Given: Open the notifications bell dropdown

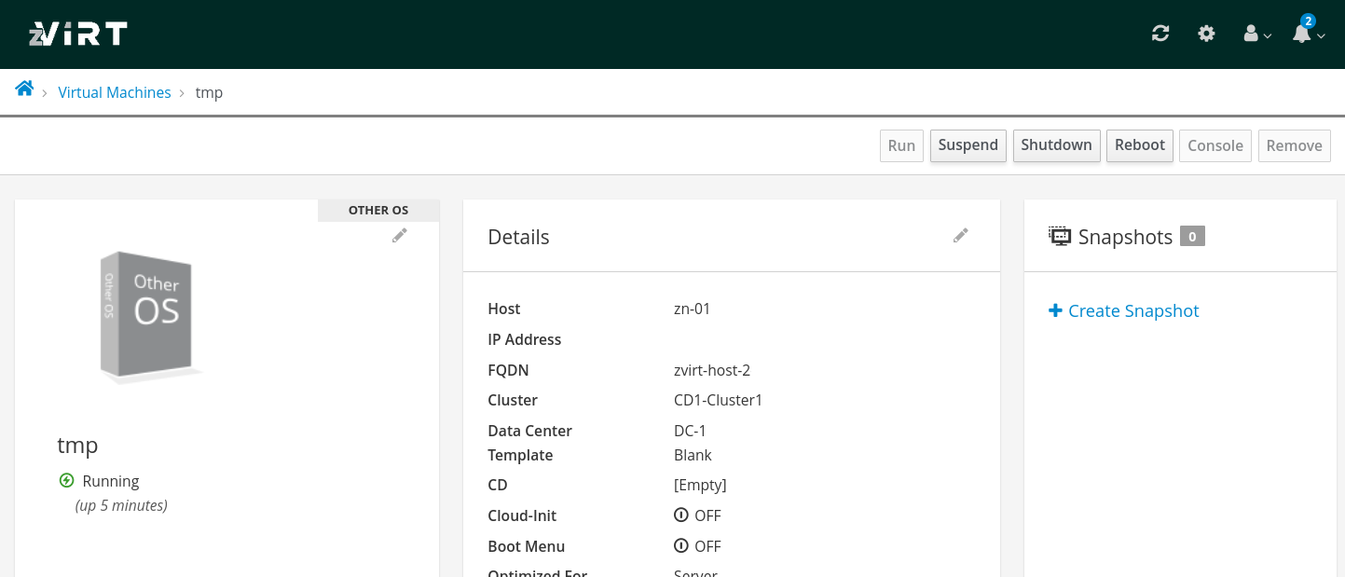Looking at the screenshot, I should (1309, 34).
